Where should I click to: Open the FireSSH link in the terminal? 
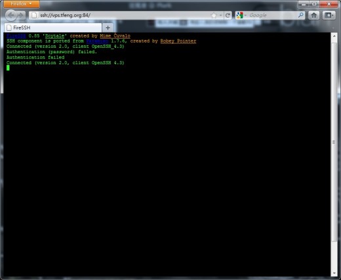[16, 36]
